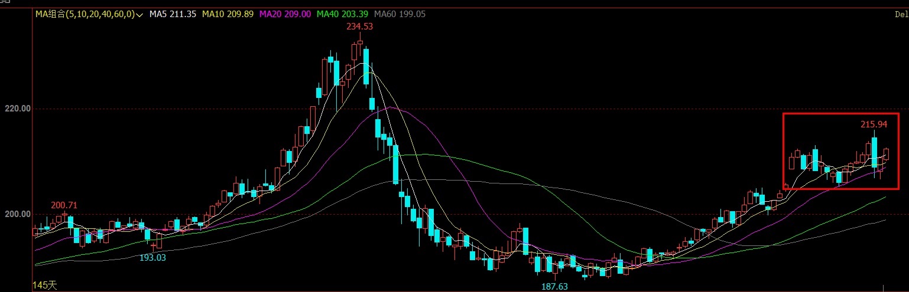Click the MA10 209.89 readout
Screen dimensions: 909x292
(x=229, y=14)
